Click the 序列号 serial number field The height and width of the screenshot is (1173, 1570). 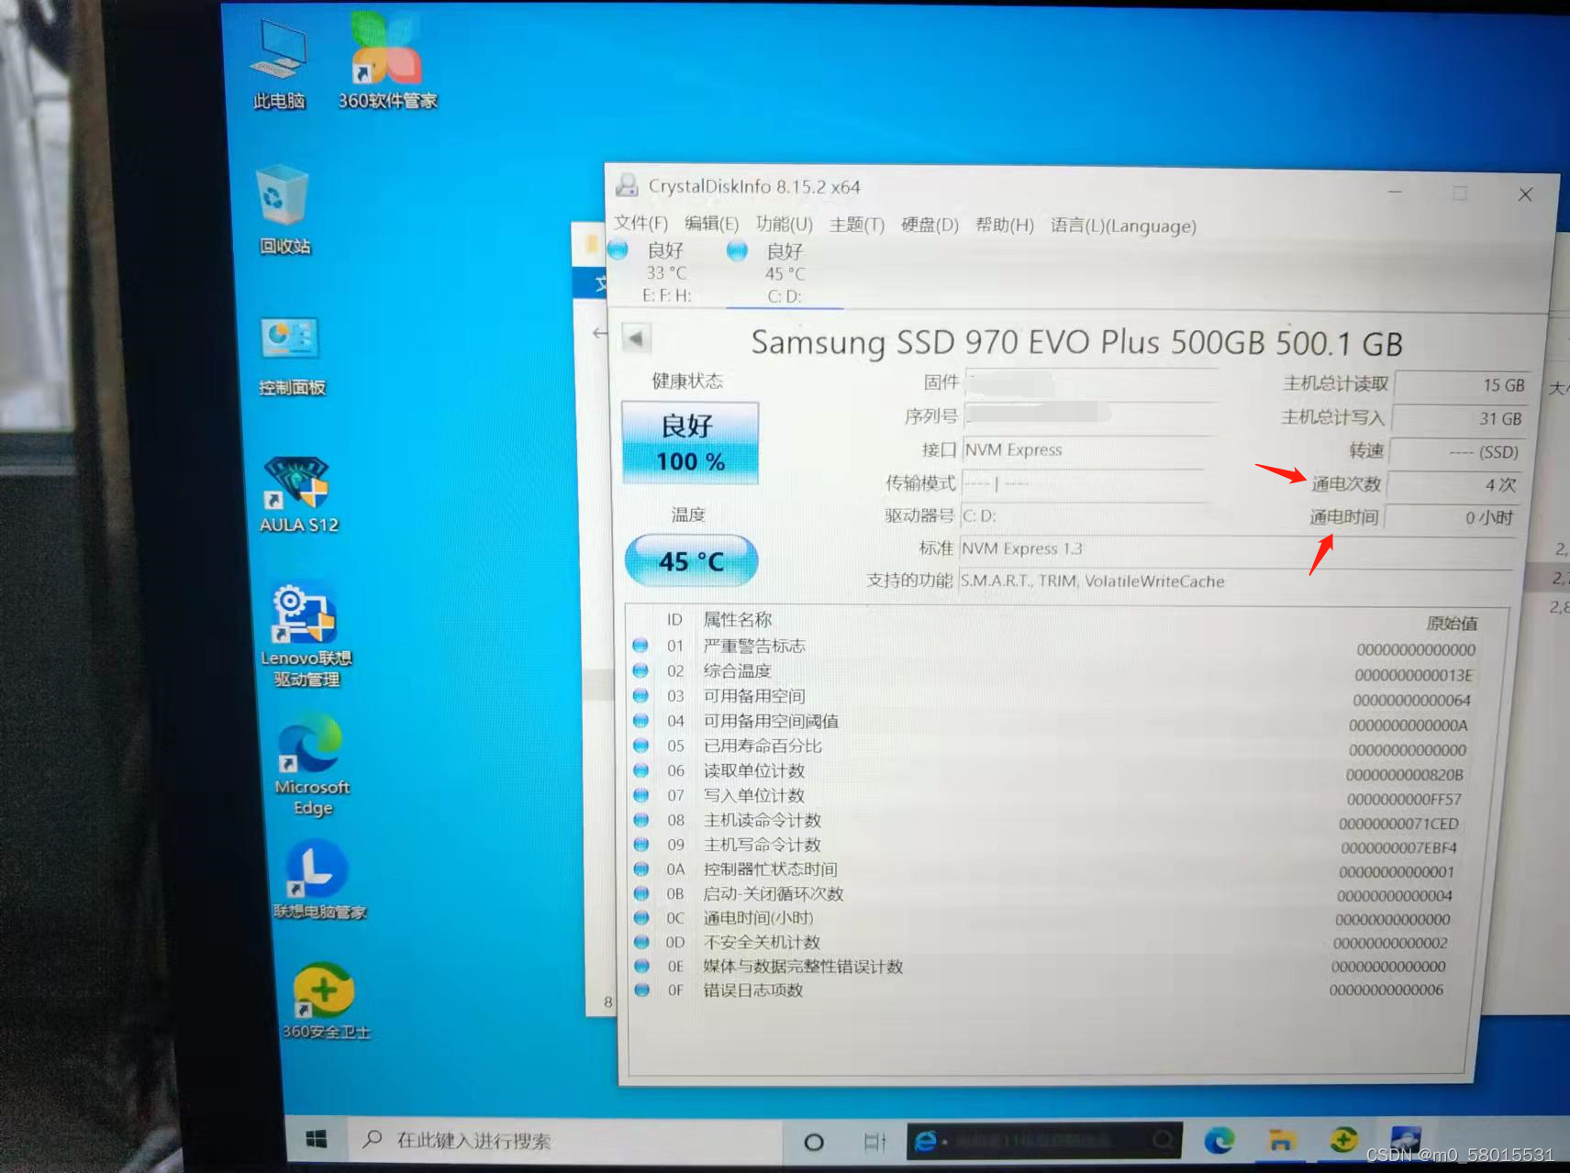click(x=1092, y=415)
